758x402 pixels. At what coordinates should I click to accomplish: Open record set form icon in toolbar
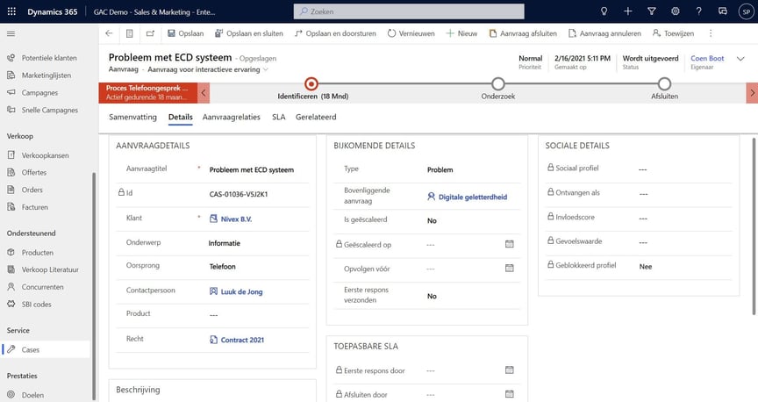coord(130,33)
